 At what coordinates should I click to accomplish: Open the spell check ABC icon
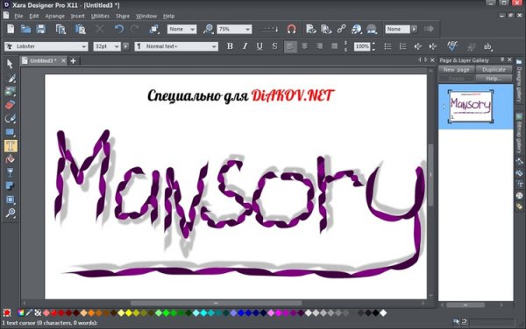[x=452, y=45]
